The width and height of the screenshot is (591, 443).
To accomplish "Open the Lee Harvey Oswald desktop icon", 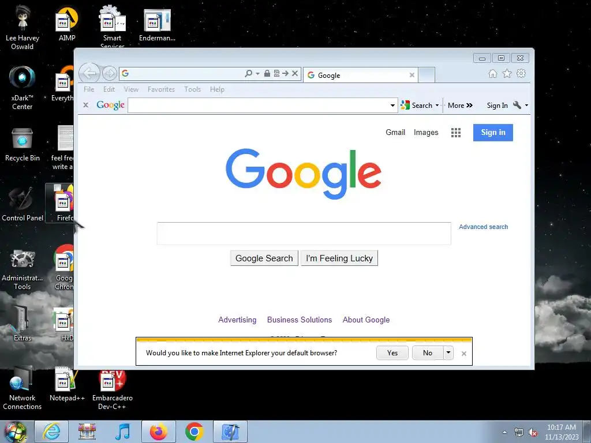I will [23, 28].
